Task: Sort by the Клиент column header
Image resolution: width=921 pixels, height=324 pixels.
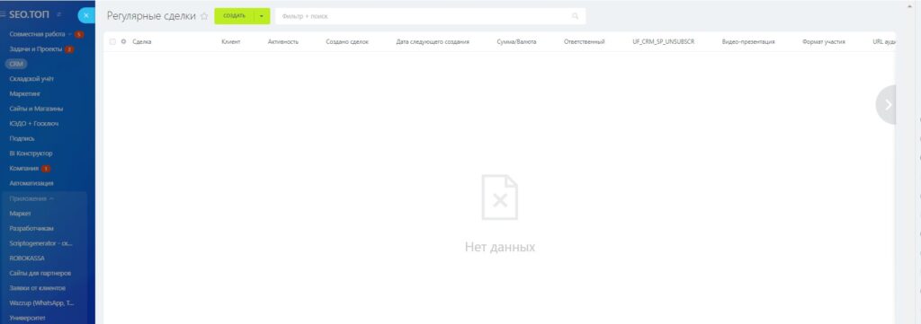Action: [231, 41]
